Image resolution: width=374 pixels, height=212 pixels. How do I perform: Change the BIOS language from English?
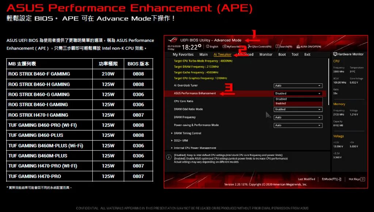[x=212, y=47]
